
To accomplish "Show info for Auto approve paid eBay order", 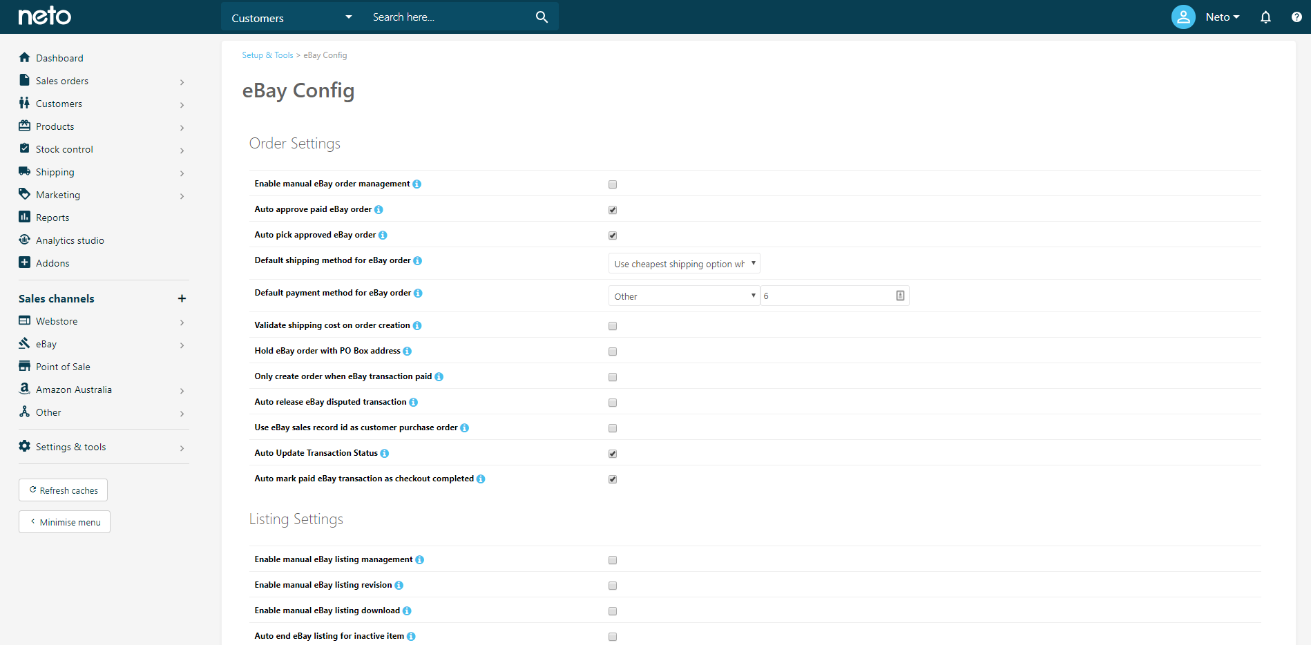I will point(379,209).
